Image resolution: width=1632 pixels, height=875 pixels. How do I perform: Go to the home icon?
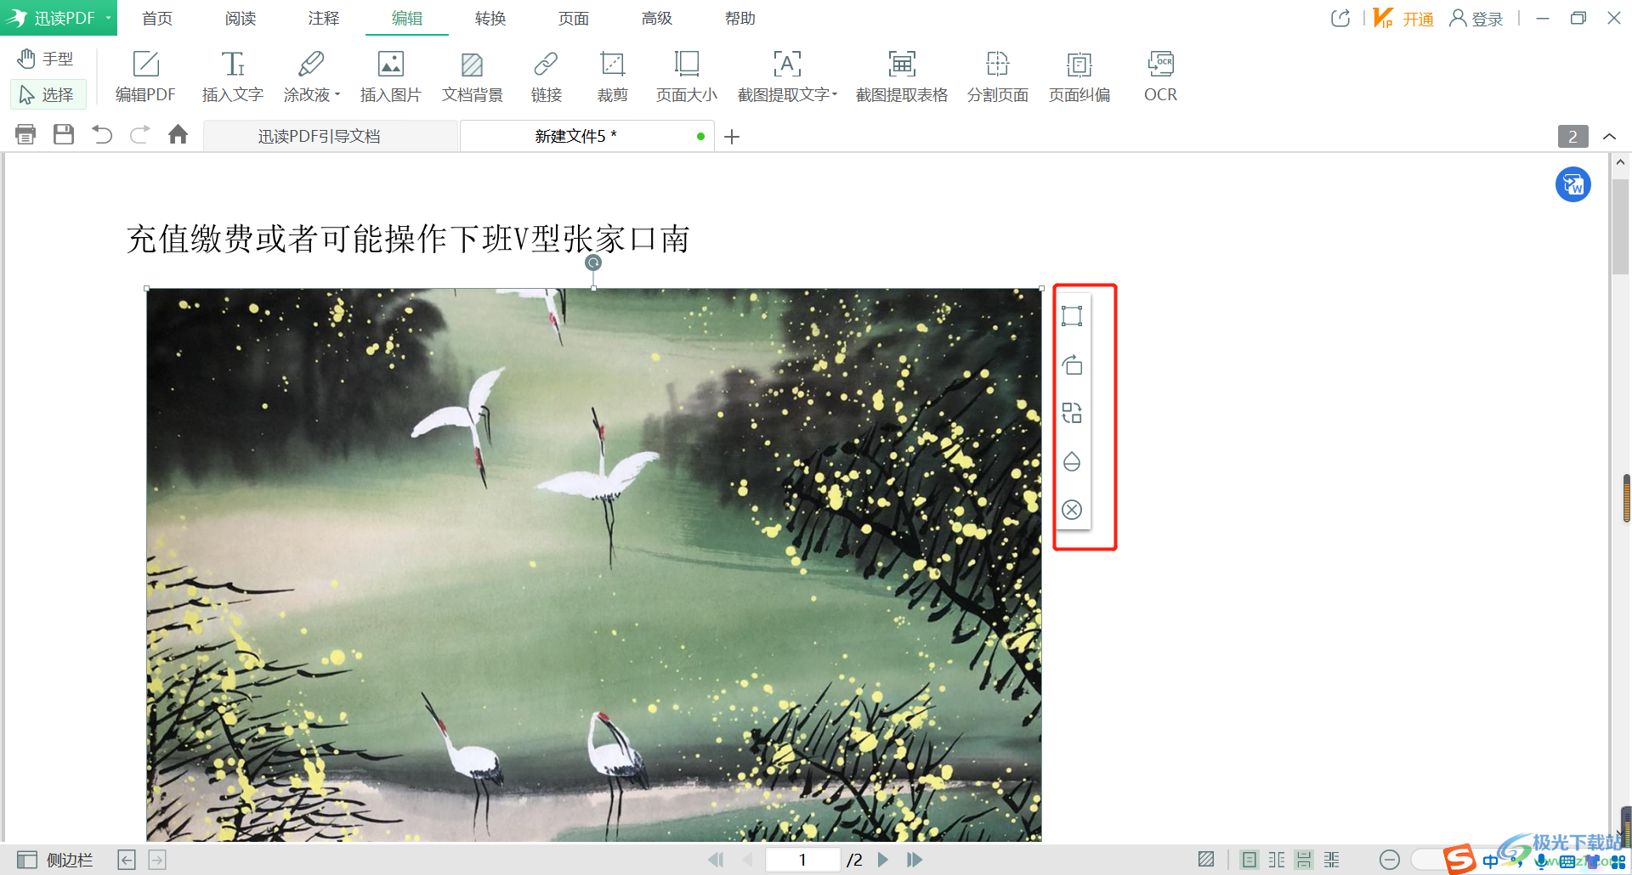(178, 134)
